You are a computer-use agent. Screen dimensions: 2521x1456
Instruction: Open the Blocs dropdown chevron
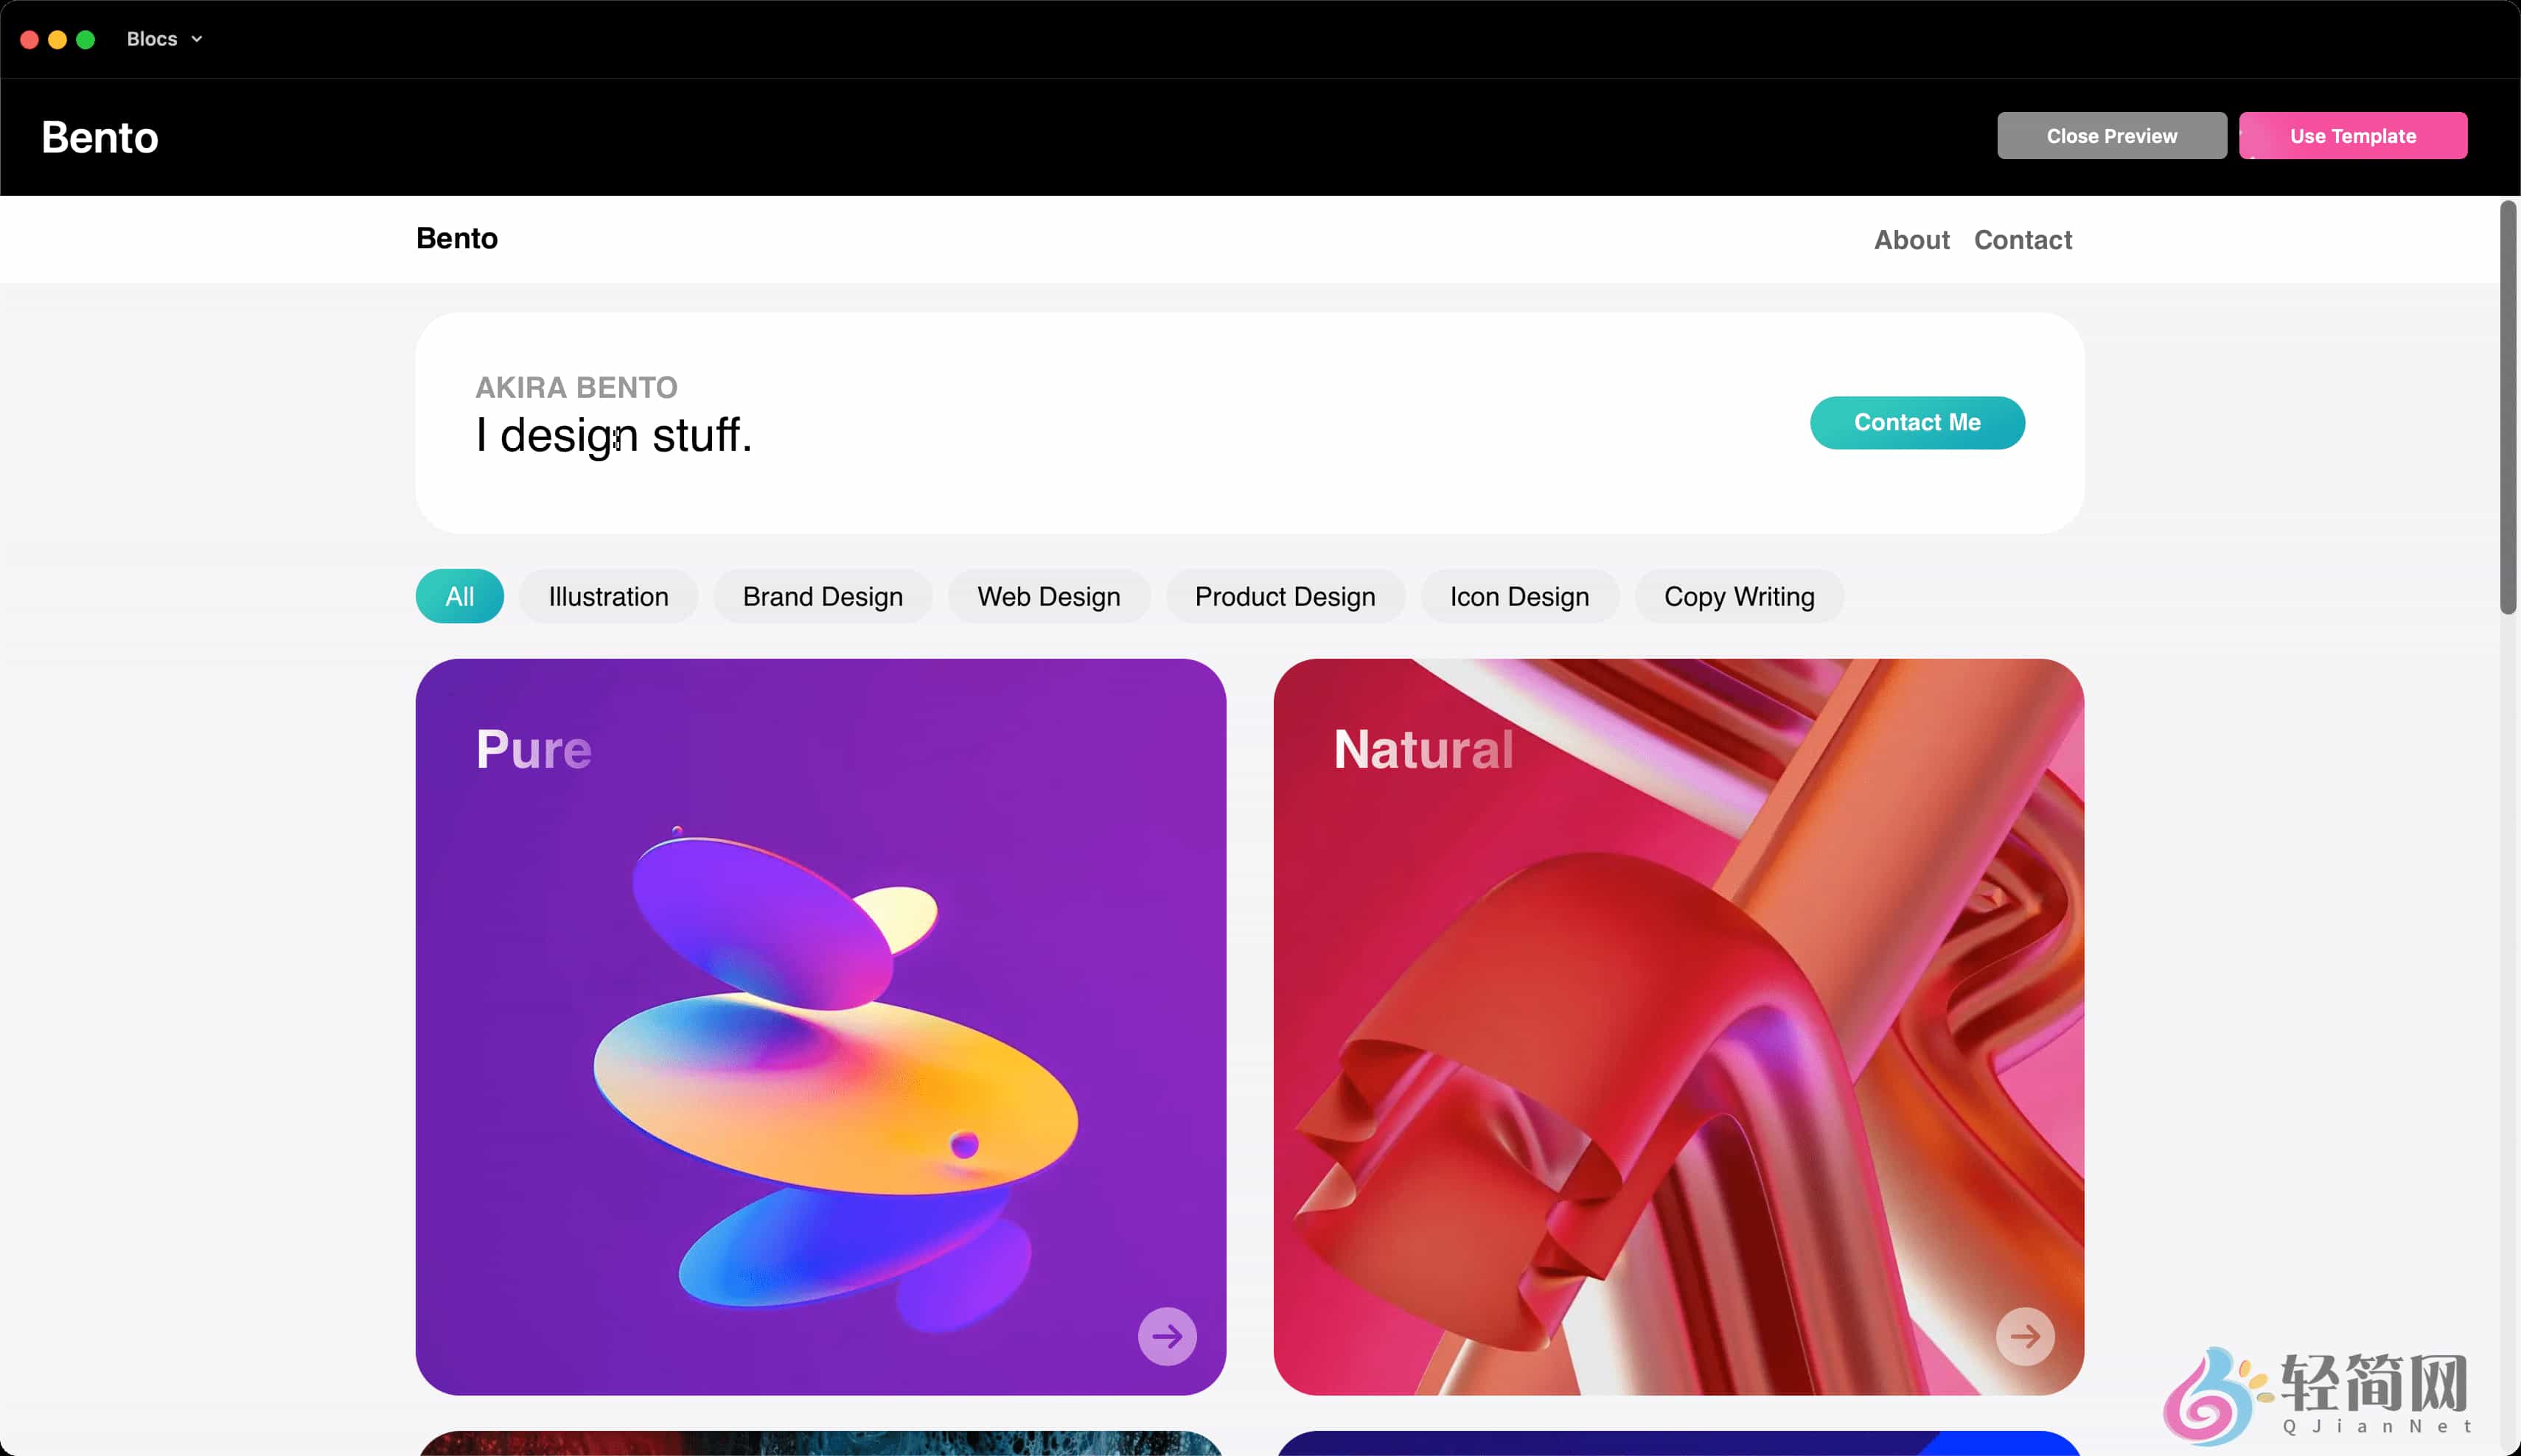197,39
